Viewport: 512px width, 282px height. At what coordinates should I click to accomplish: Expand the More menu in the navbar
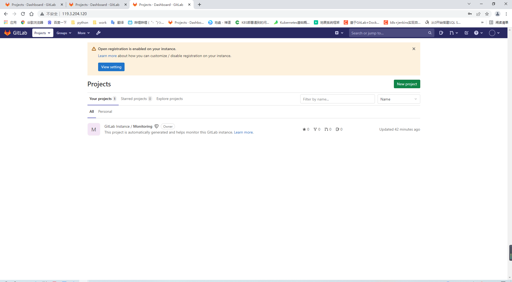click(x=83, y=33)
